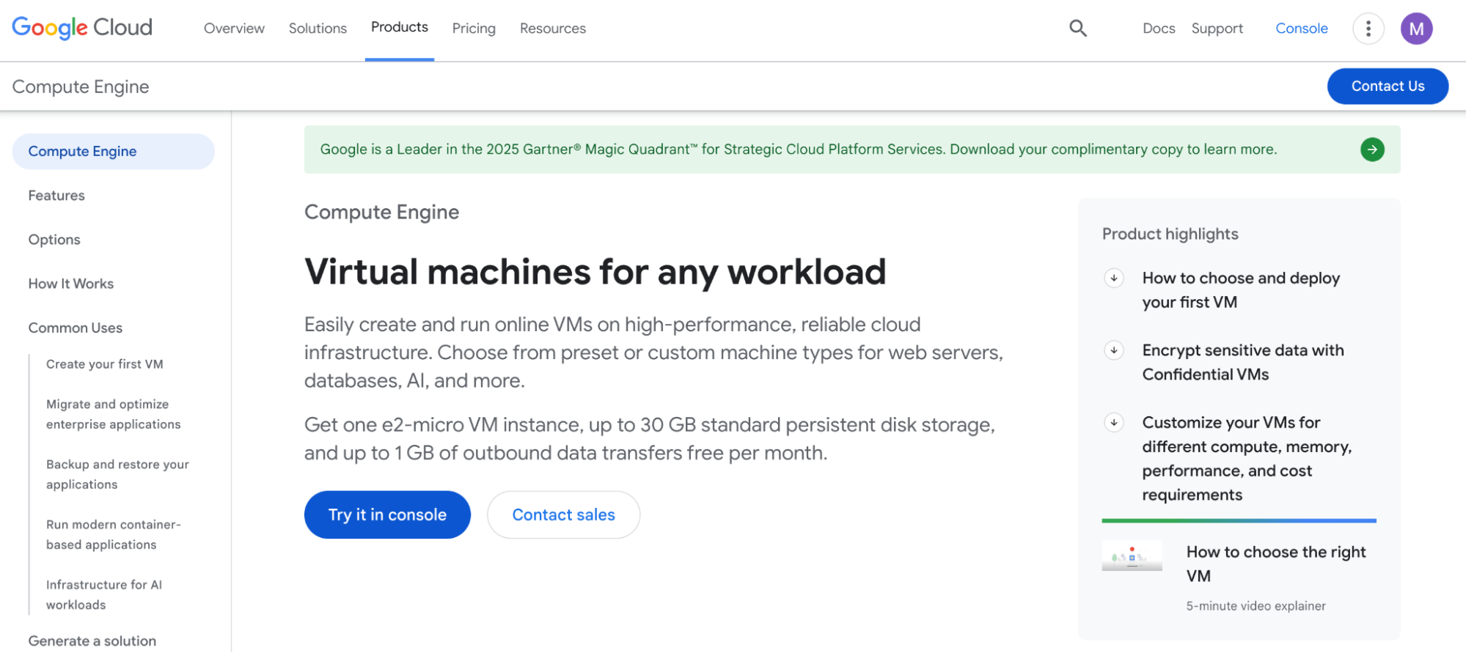Open 'How to choose the right VM' title
This screenshot has width=1466, height=653.
tap(1276, 564)
